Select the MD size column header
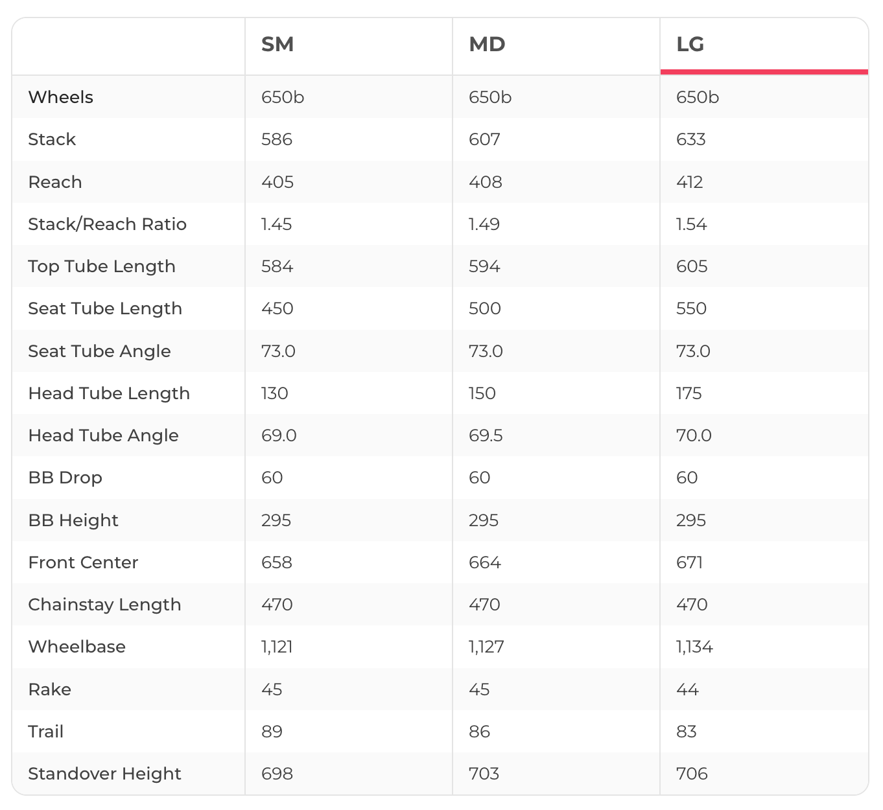Image resolution: width=883 pixels, height=810 pixels. (487, 45)
